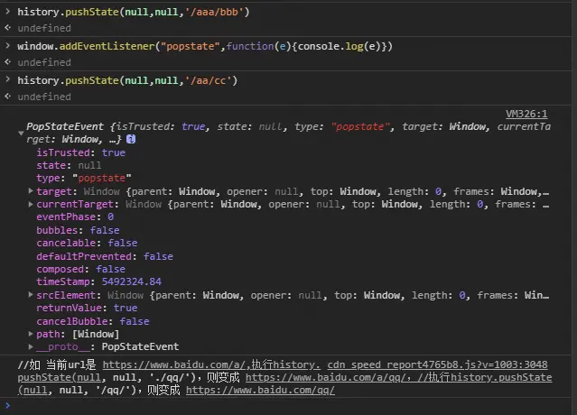Expand the __proto__: PopStateEvent entry
The width and height of the screenshot is (577, 415).
click(x=31, y=346)
